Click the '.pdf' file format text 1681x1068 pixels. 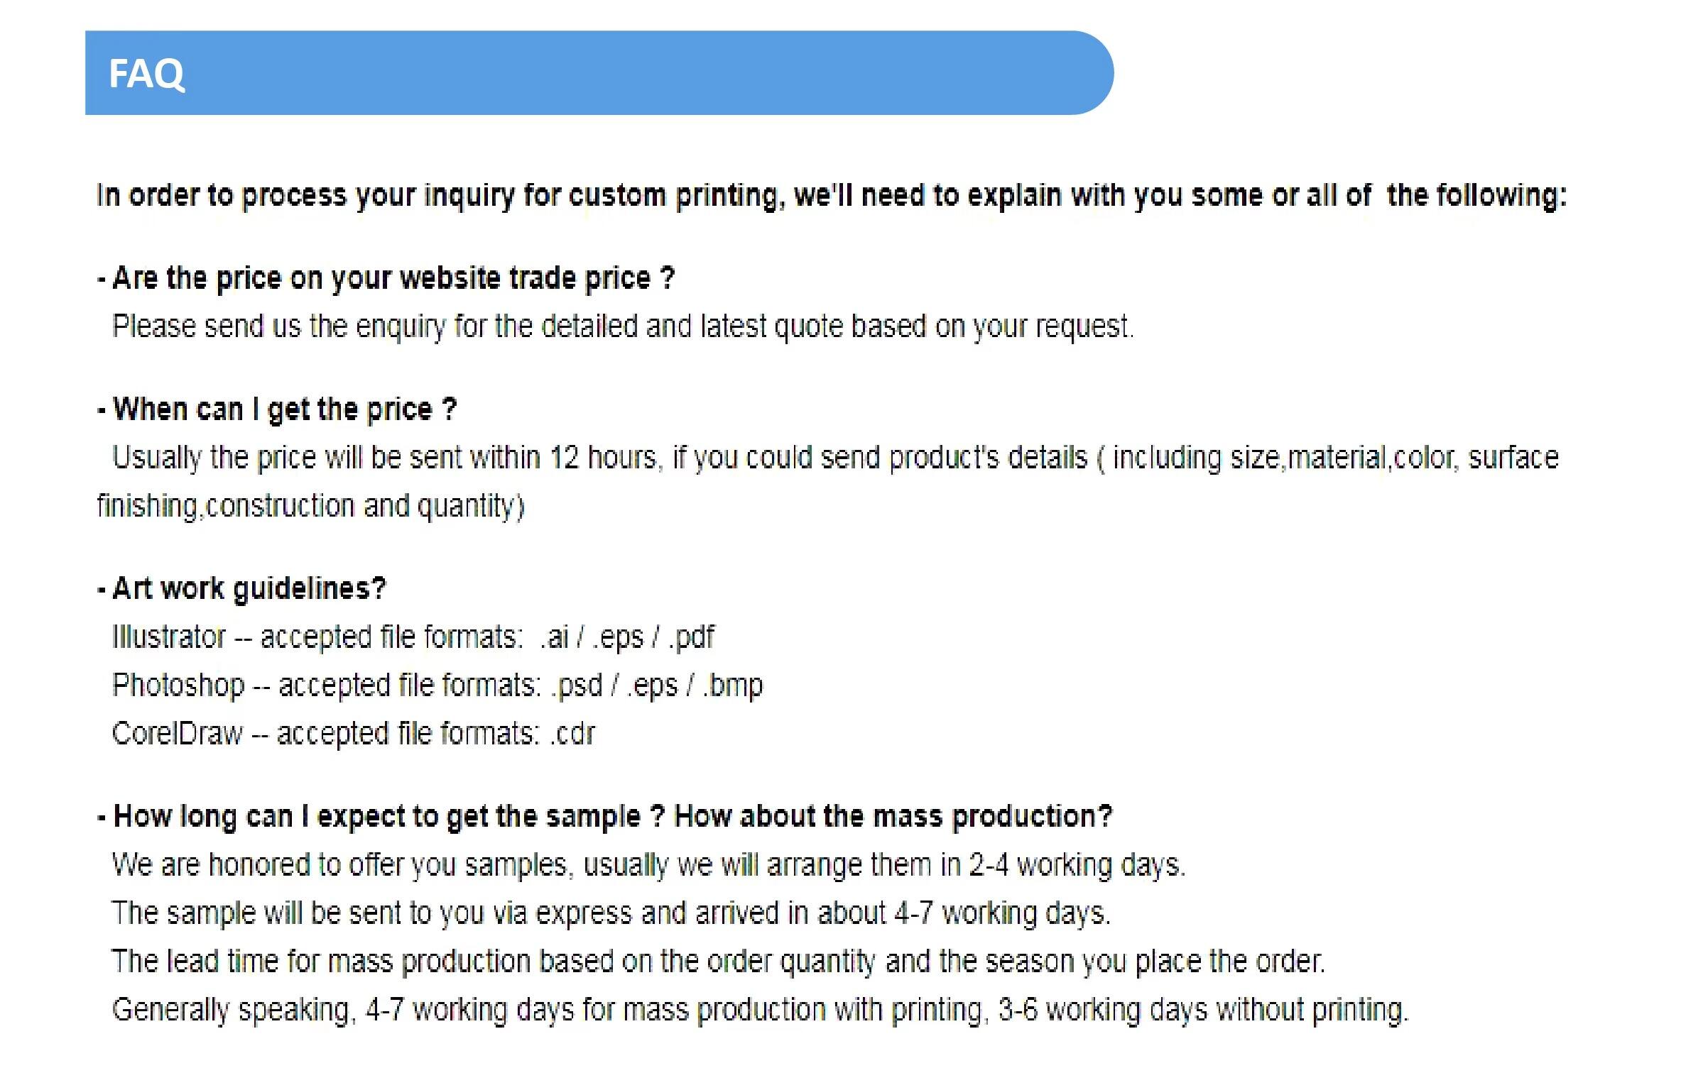point(691,638)
